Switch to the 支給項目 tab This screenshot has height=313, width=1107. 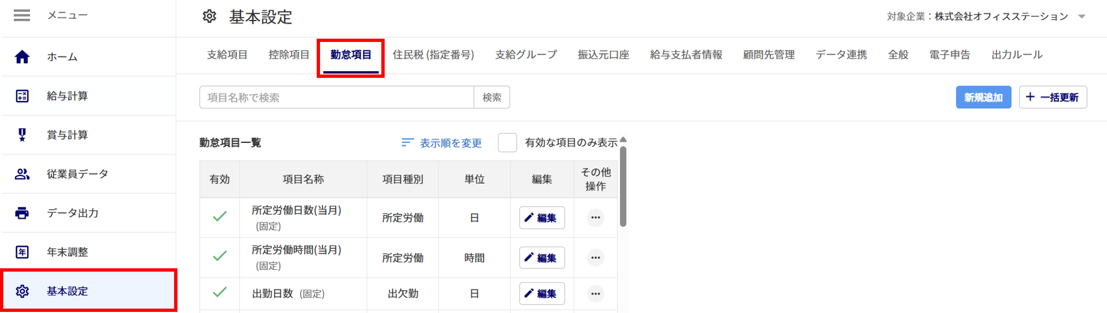227,55
